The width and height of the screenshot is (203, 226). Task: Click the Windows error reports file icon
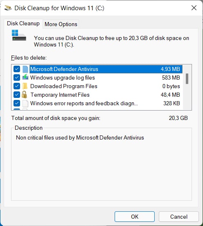(25, 104)
